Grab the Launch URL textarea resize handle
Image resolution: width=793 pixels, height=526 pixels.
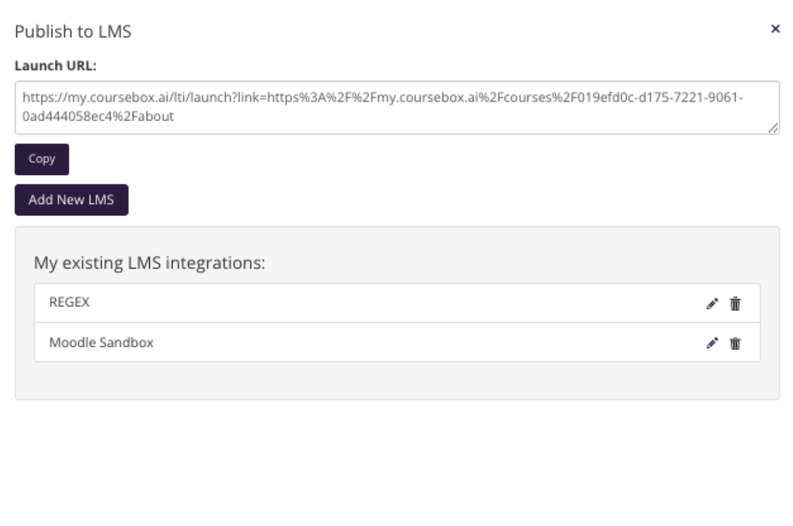click(x=774, y=128)
